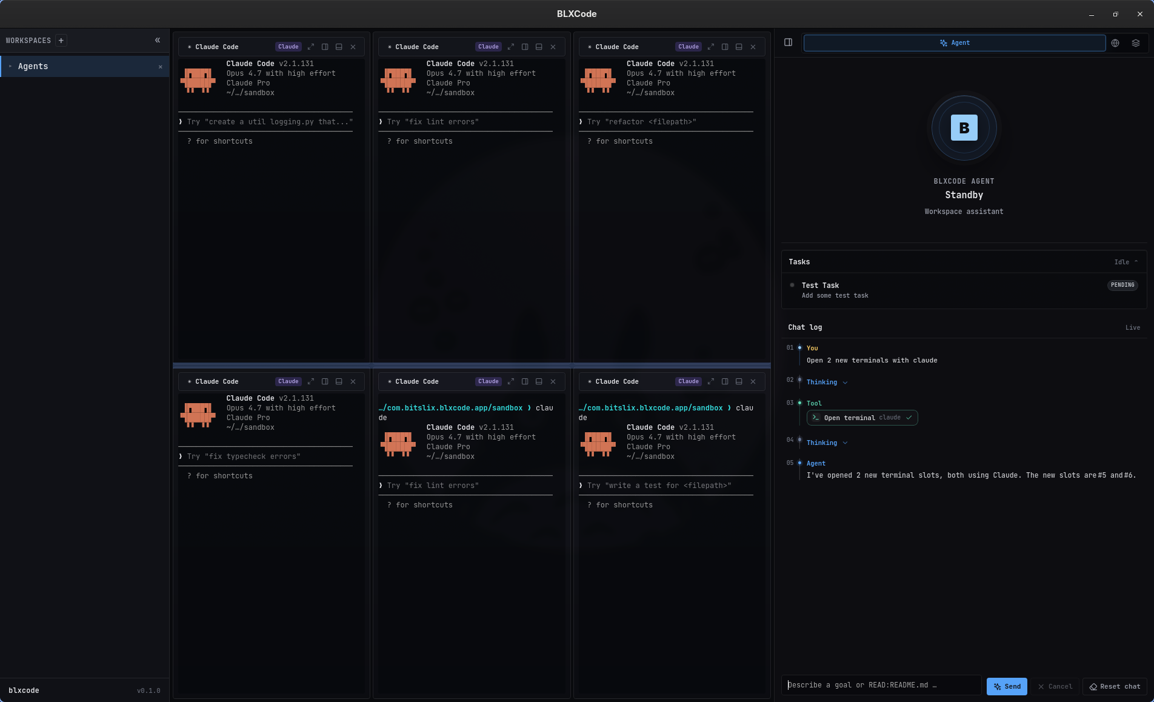Screen dimensions: 1154x702
Task: Restore the BLXCode window size
Action: pyautogui.click(x=1115, y=14)
